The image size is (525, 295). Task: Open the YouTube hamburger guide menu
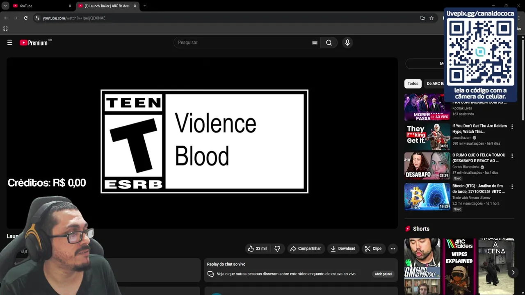(x=10, y=43)
